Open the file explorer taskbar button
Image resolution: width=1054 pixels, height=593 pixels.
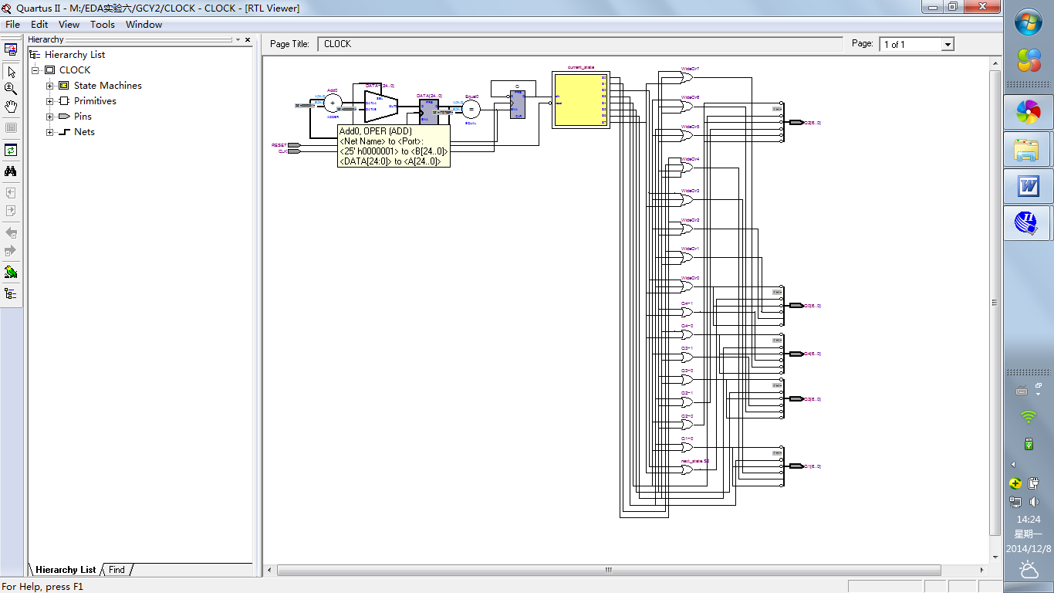click(1029, 150)
